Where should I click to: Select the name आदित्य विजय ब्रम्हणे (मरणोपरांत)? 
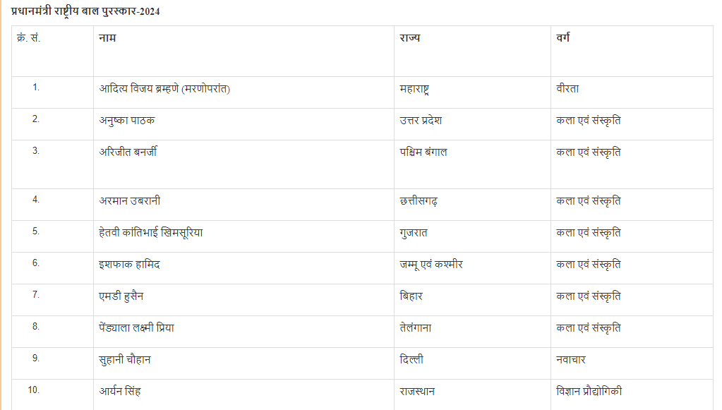165,89
